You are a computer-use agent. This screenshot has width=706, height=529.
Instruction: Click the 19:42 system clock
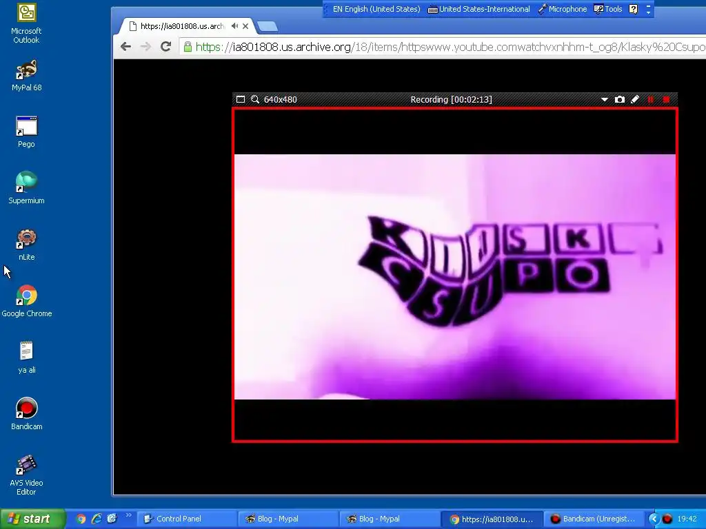click(687, 519)
